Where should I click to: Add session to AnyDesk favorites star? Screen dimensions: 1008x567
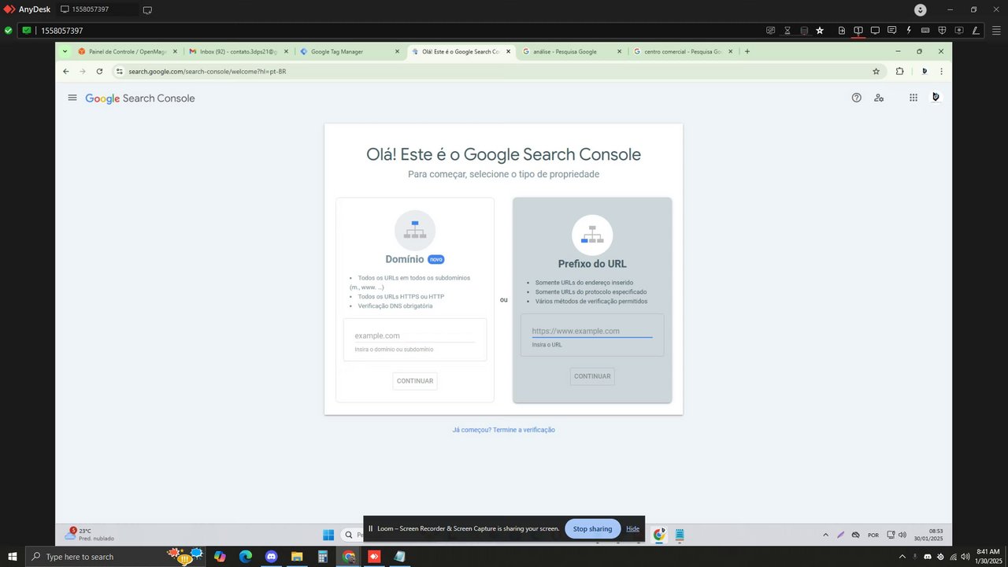pos(820,31)
